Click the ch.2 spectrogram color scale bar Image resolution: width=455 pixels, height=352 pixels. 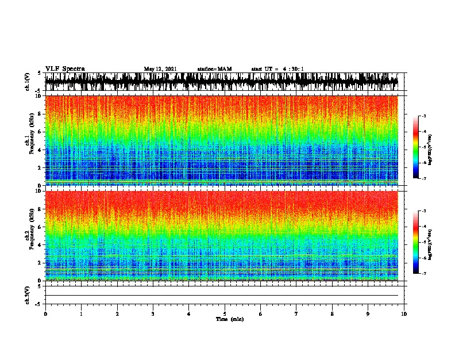click(415, 242)
